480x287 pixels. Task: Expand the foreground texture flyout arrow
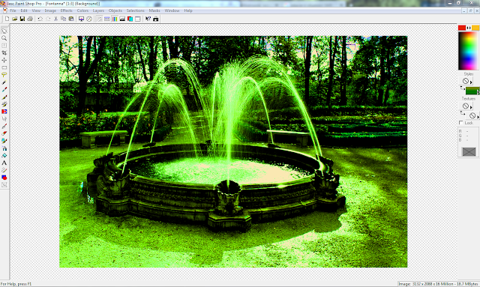471,107
